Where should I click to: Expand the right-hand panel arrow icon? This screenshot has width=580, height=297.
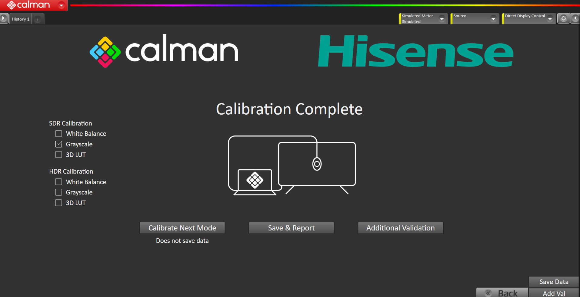pyautogui.click(x=575, y=18)
